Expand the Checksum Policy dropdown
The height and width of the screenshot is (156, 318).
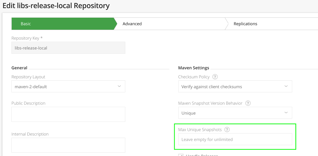pos(235,87)
